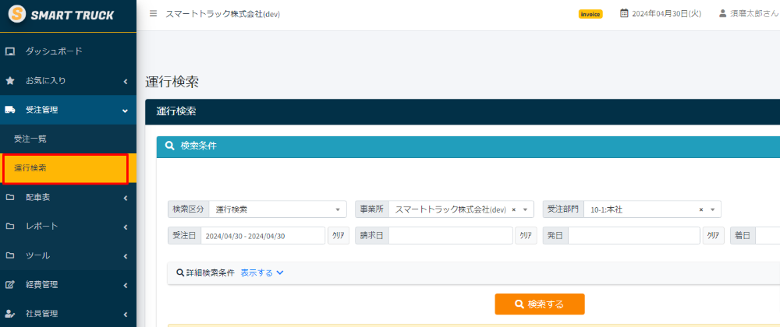This screenshot has height=327, width=780.
Task: Show the detailed search conditions via 表示する
Action: (x=262, y=273)
